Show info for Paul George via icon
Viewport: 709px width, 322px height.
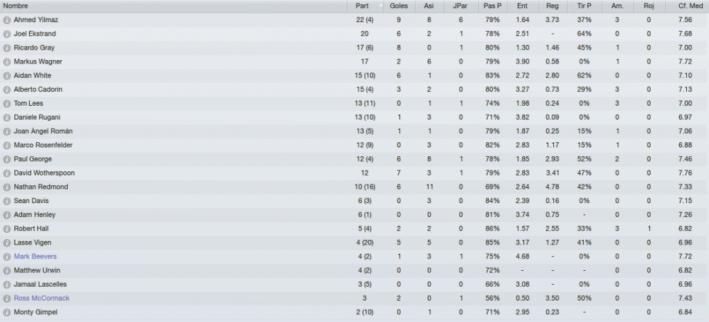tap(7, 160)
